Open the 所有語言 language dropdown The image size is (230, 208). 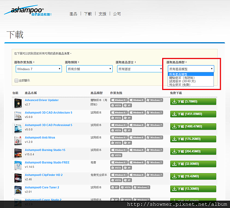coord(140,69)
